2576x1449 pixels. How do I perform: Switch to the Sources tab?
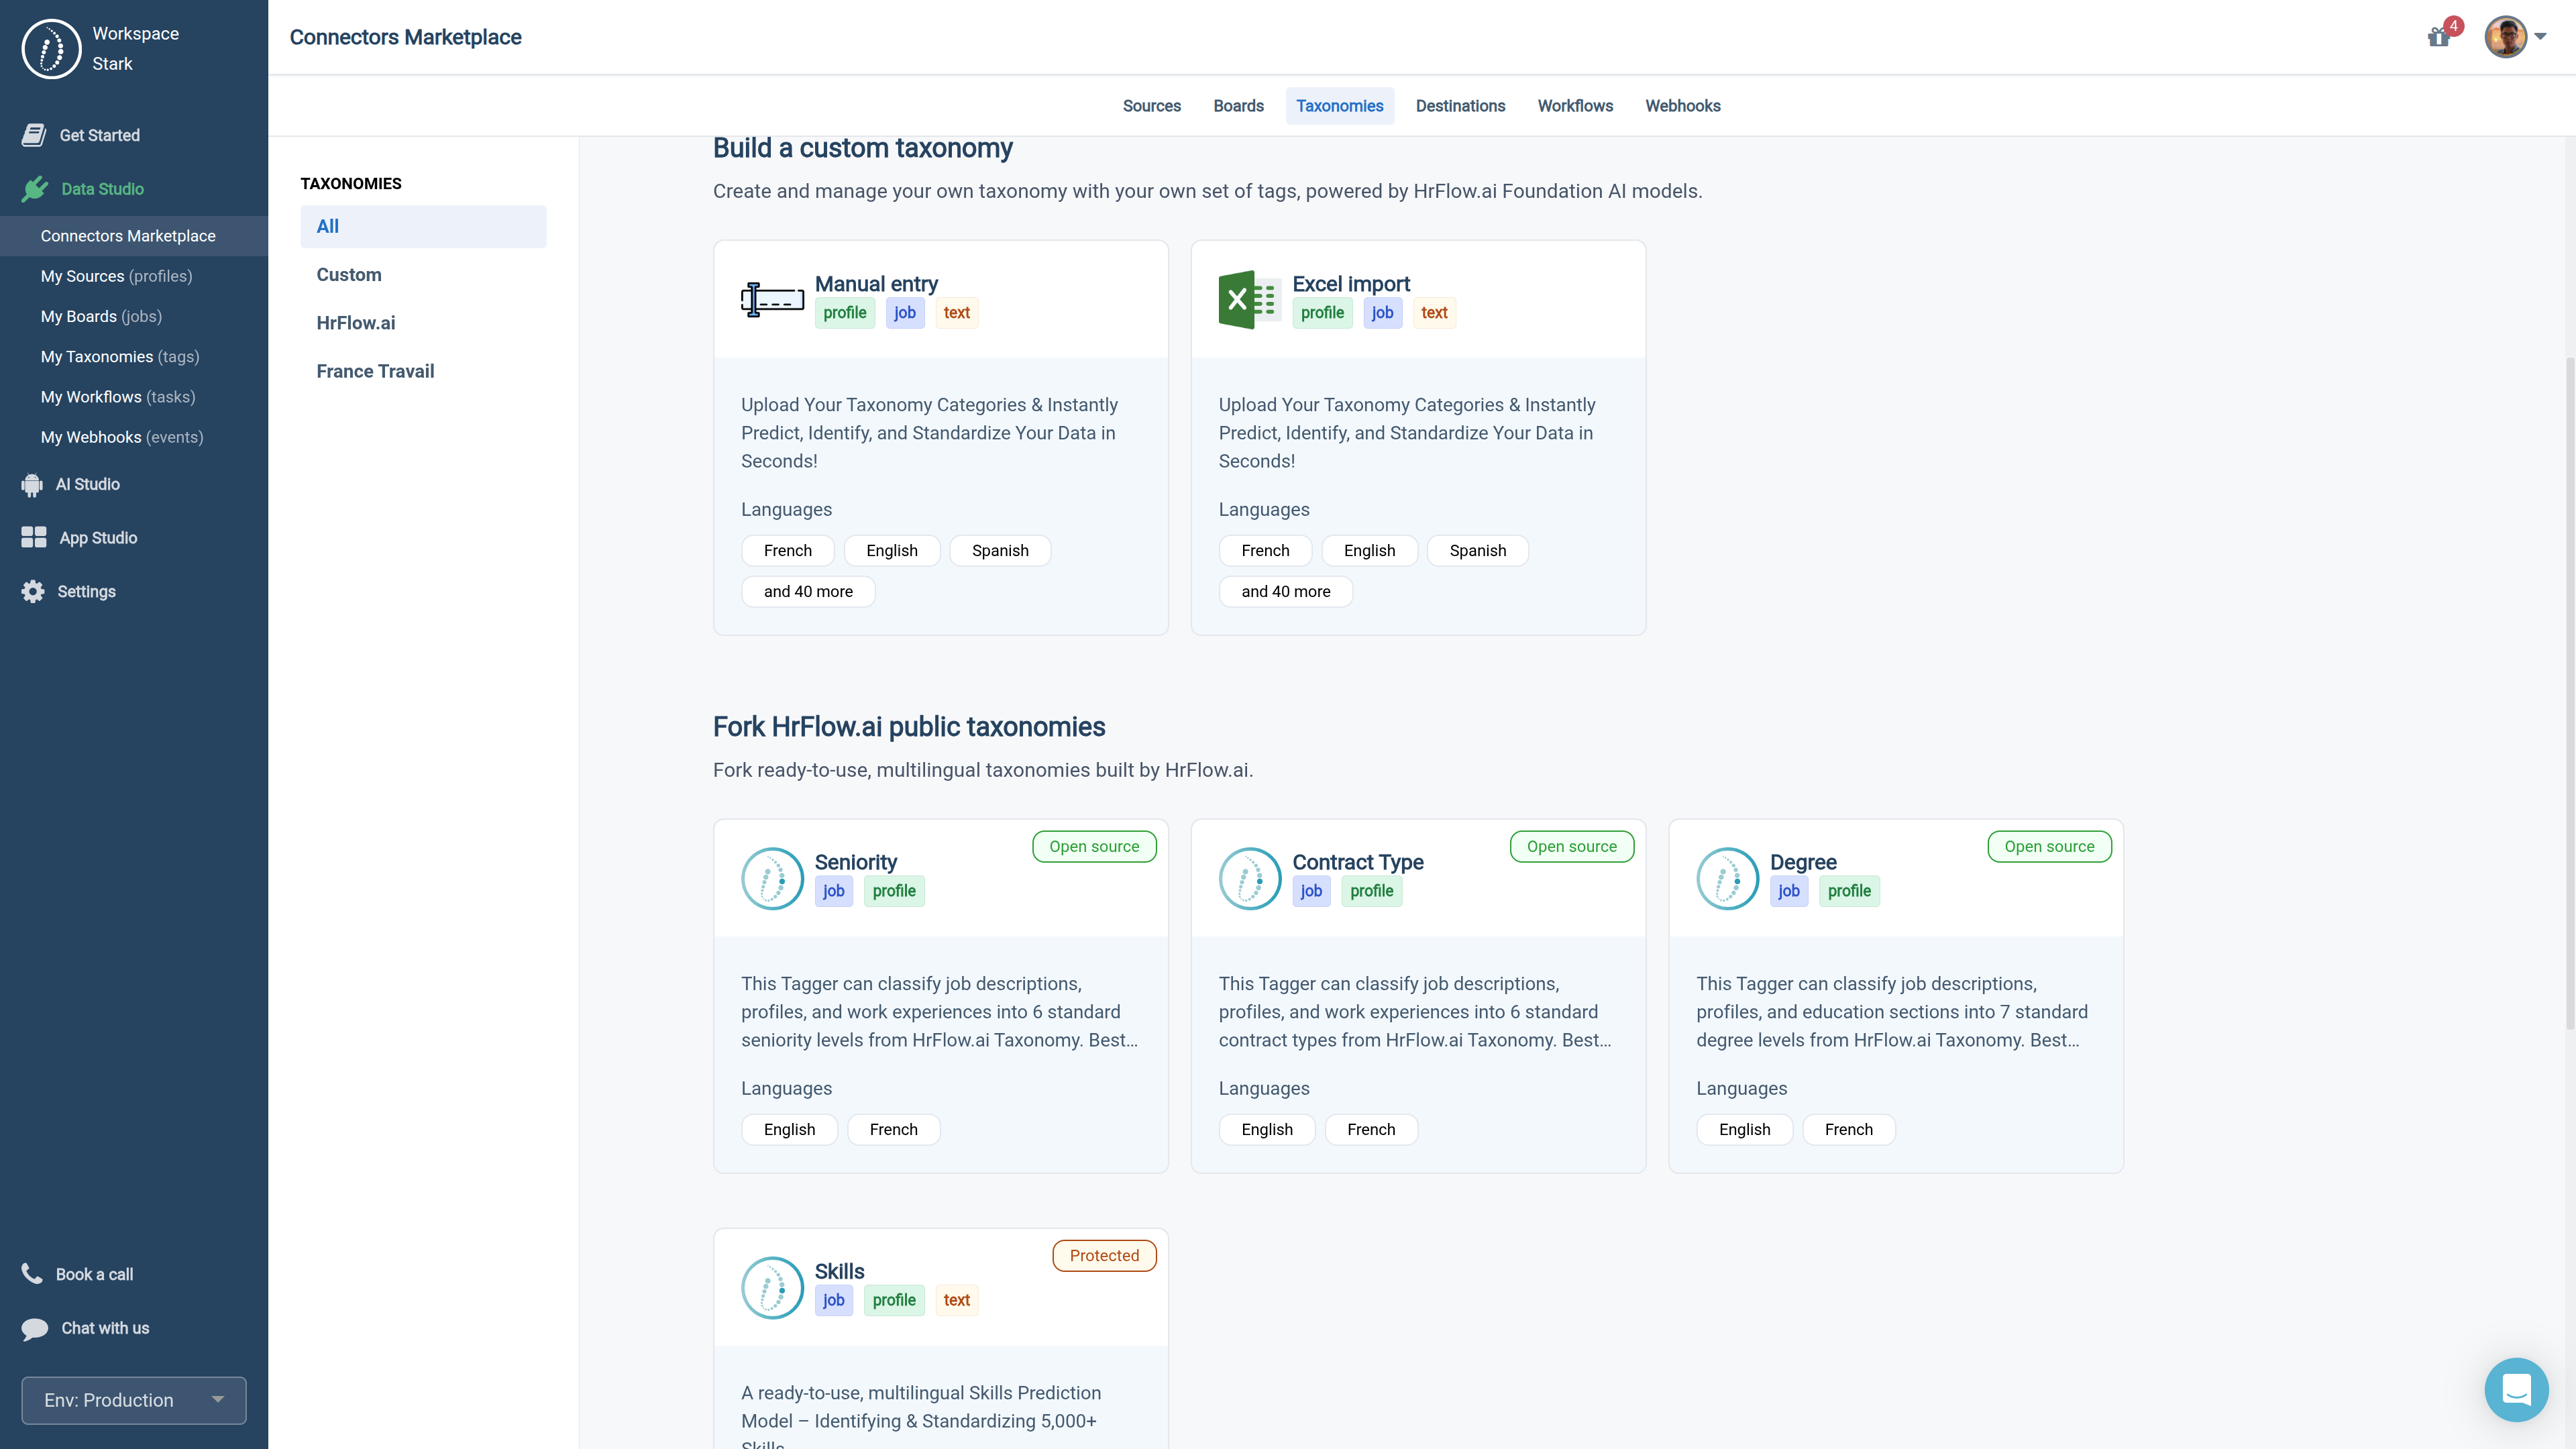coord(1151,106)
